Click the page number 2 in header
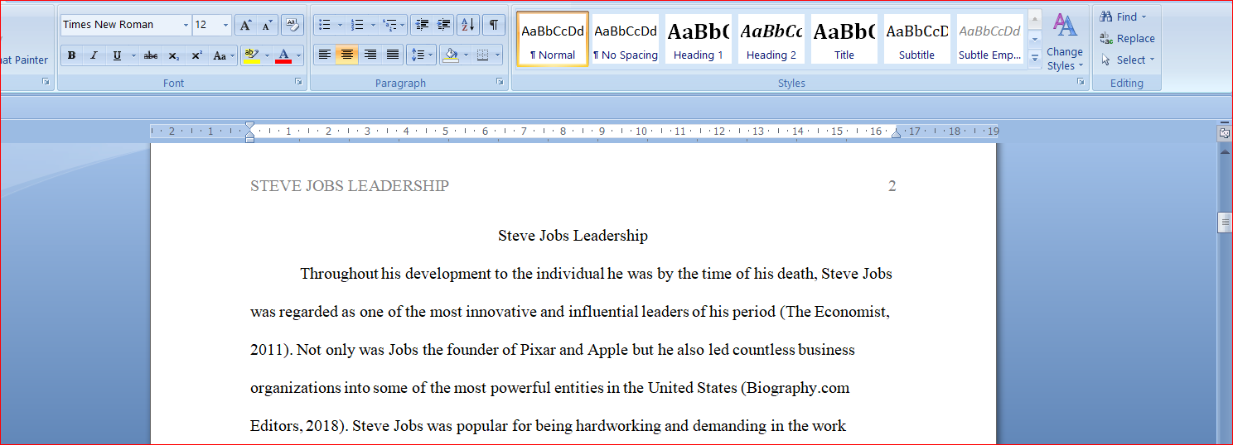This screenshot has width=1233, height=445. (x=892, y=186)
